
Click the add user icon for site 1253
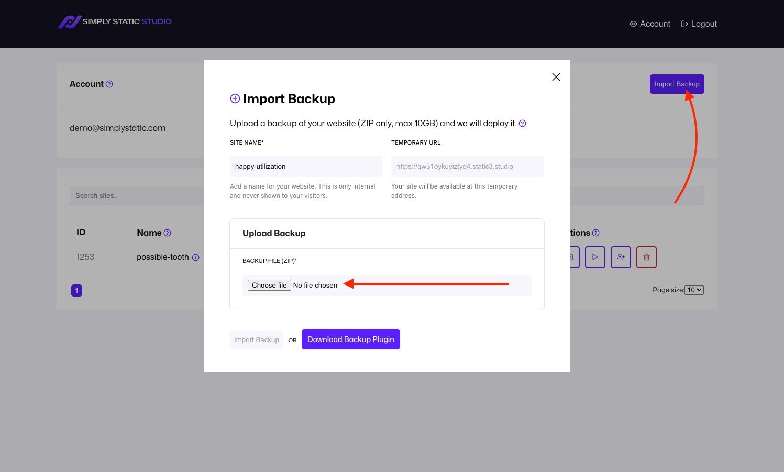pos(621,257)
